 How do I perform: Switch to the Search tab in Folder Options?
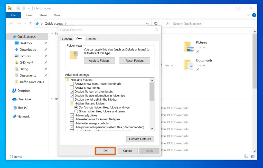[x=91, y=39]
